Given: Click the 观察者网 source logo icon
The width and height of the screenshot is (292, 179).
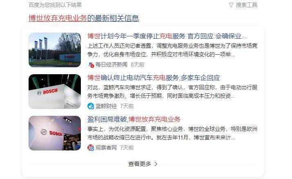Looking at the screenshot, I should pyautogui.click(x=91, y=148).
